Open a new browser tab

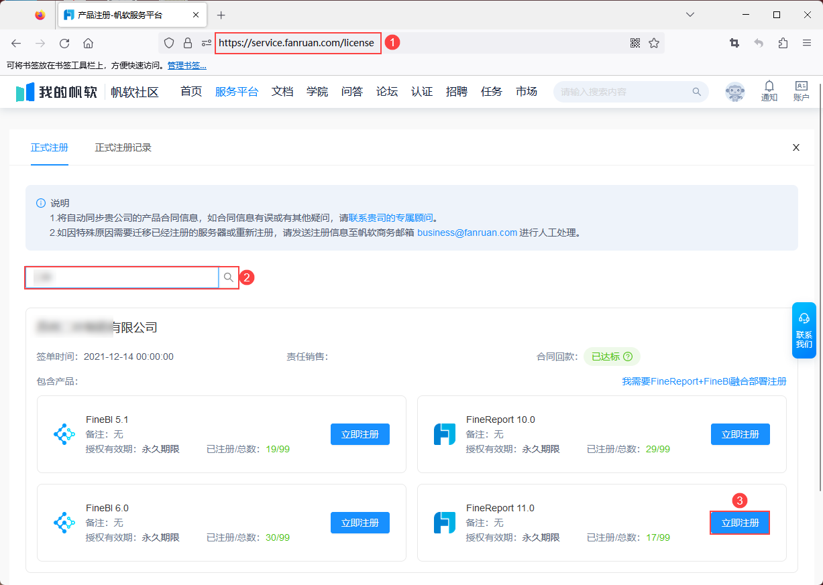(x=221, y=15)
